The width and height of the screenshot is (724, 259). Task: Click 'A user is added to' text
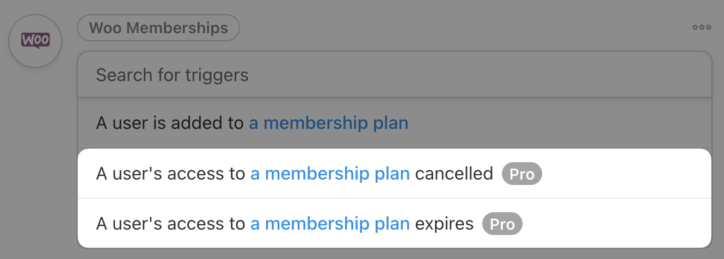[x=169, y=124]
